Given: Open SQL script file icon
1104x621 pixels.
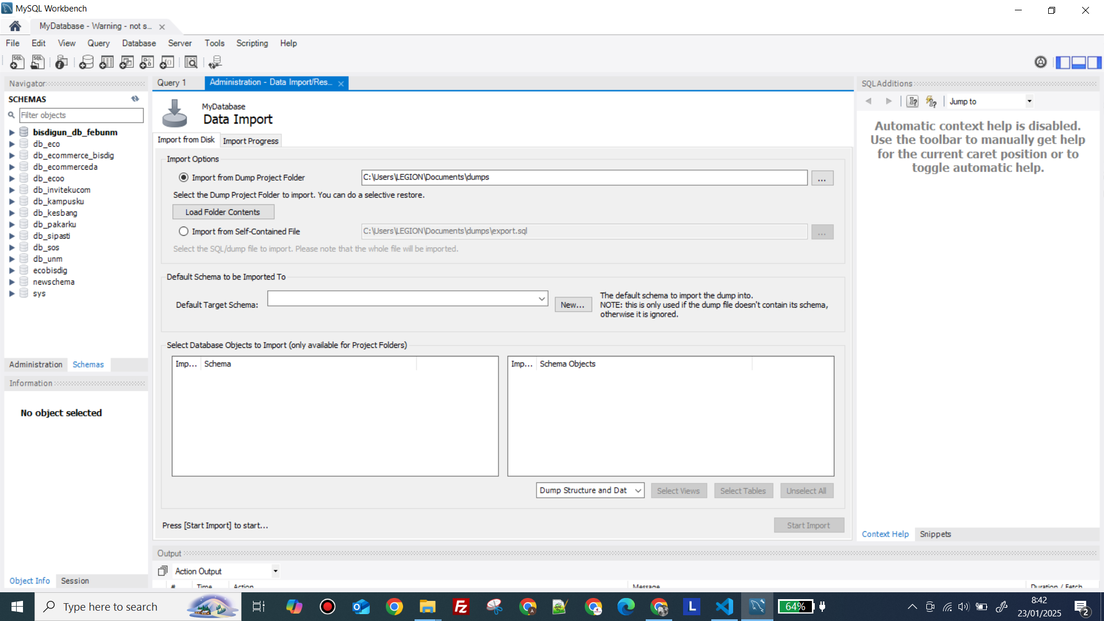Looking at the screenshot, I should click(x=38, y=62).
